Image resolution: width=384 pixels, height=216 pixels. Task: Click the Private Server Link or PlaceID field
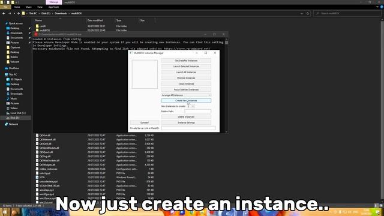188,128
